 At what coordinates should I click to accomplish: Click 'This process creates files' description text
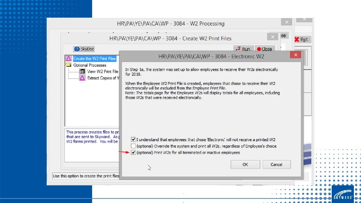coord(93,137)
